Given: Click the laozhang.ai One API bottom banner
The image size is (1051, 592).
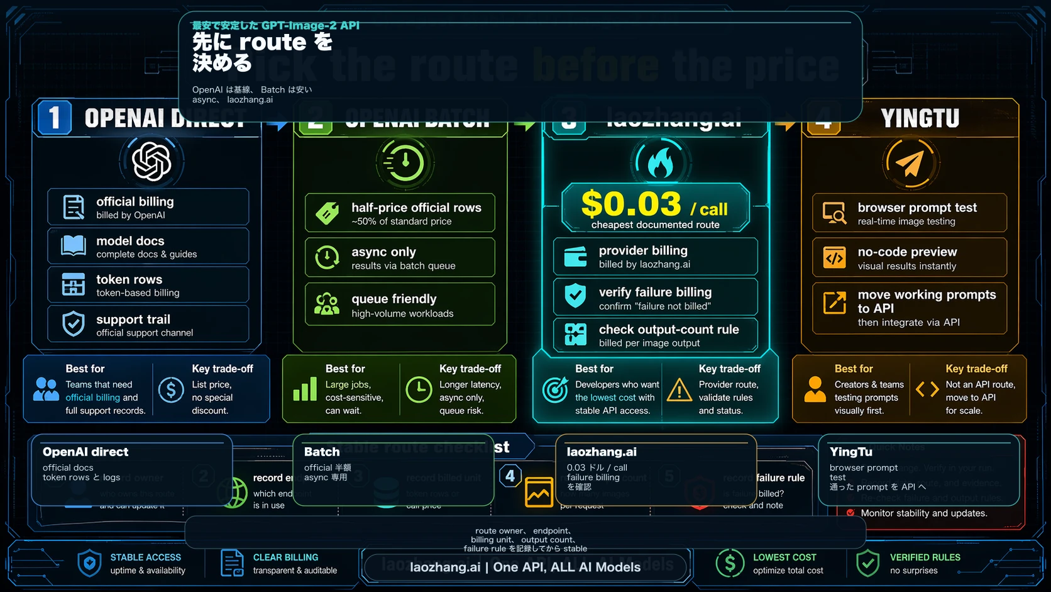Looking at the screenshot, I should [525, 567].
